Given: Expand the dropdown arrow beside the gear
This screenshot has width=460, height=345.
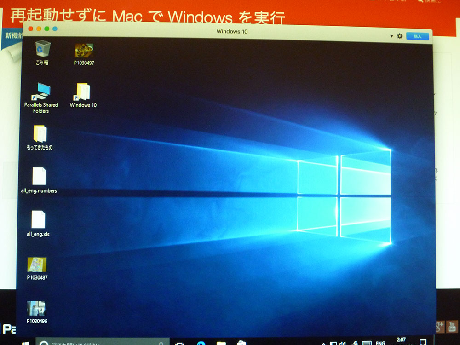Looking at the screenshot, I should pyautogui.click(x=391, y=36).
